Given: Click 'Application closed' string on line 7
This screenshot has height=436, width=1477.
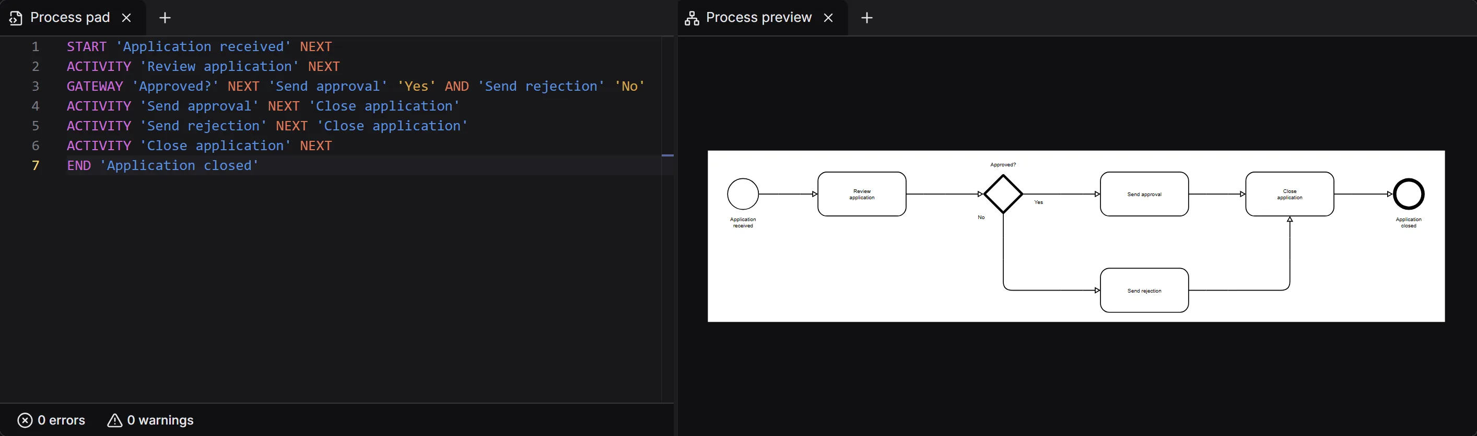Looking at the screenshot, I should 180,165.
